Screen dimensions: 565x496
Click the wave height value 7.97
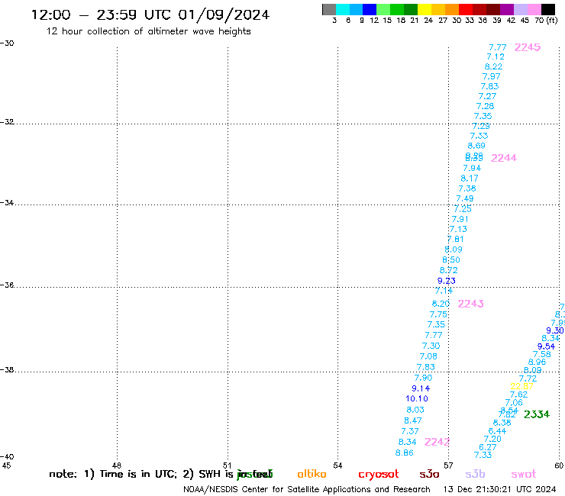click(x=492, y=76)
